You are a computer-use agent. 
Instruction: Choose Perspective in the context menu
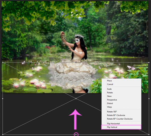pos(121,100)
